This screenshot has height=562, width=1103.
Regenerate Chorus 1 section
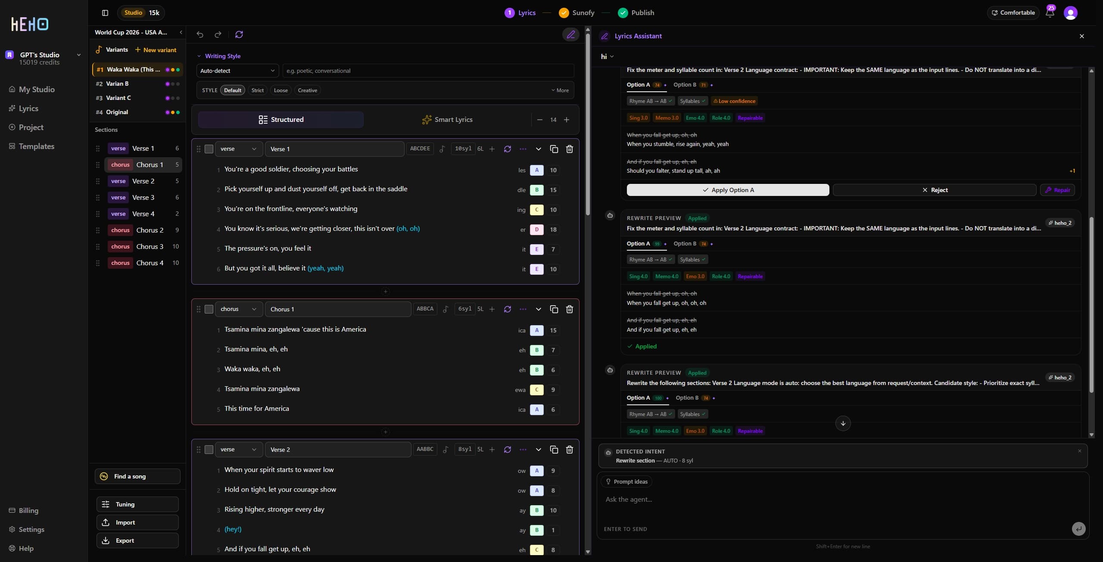(508, 309)
